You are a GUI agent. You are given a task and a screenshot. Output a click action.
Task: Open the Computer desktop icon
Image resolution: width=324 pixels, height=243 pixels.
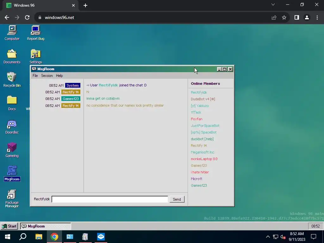pos(12,33)
